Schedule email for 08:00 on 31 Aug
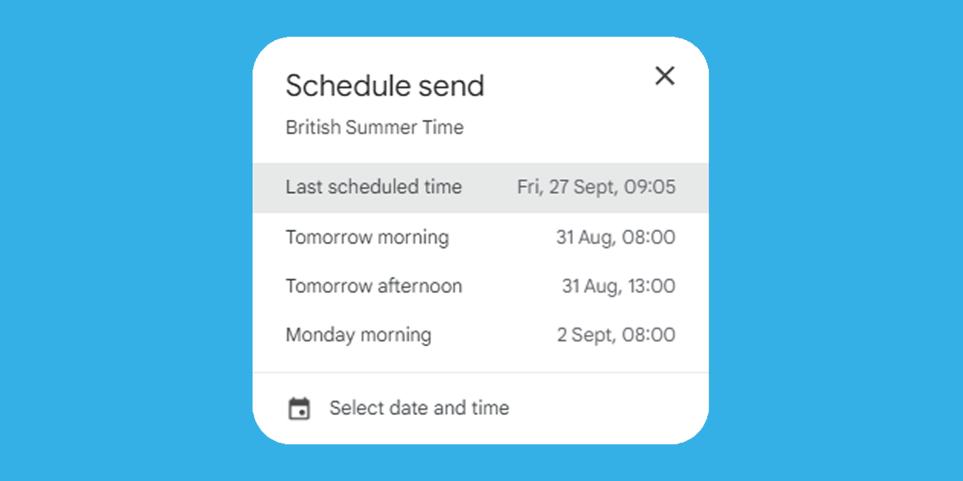Viewport: 963px width, 481px height. coord(480,238)
